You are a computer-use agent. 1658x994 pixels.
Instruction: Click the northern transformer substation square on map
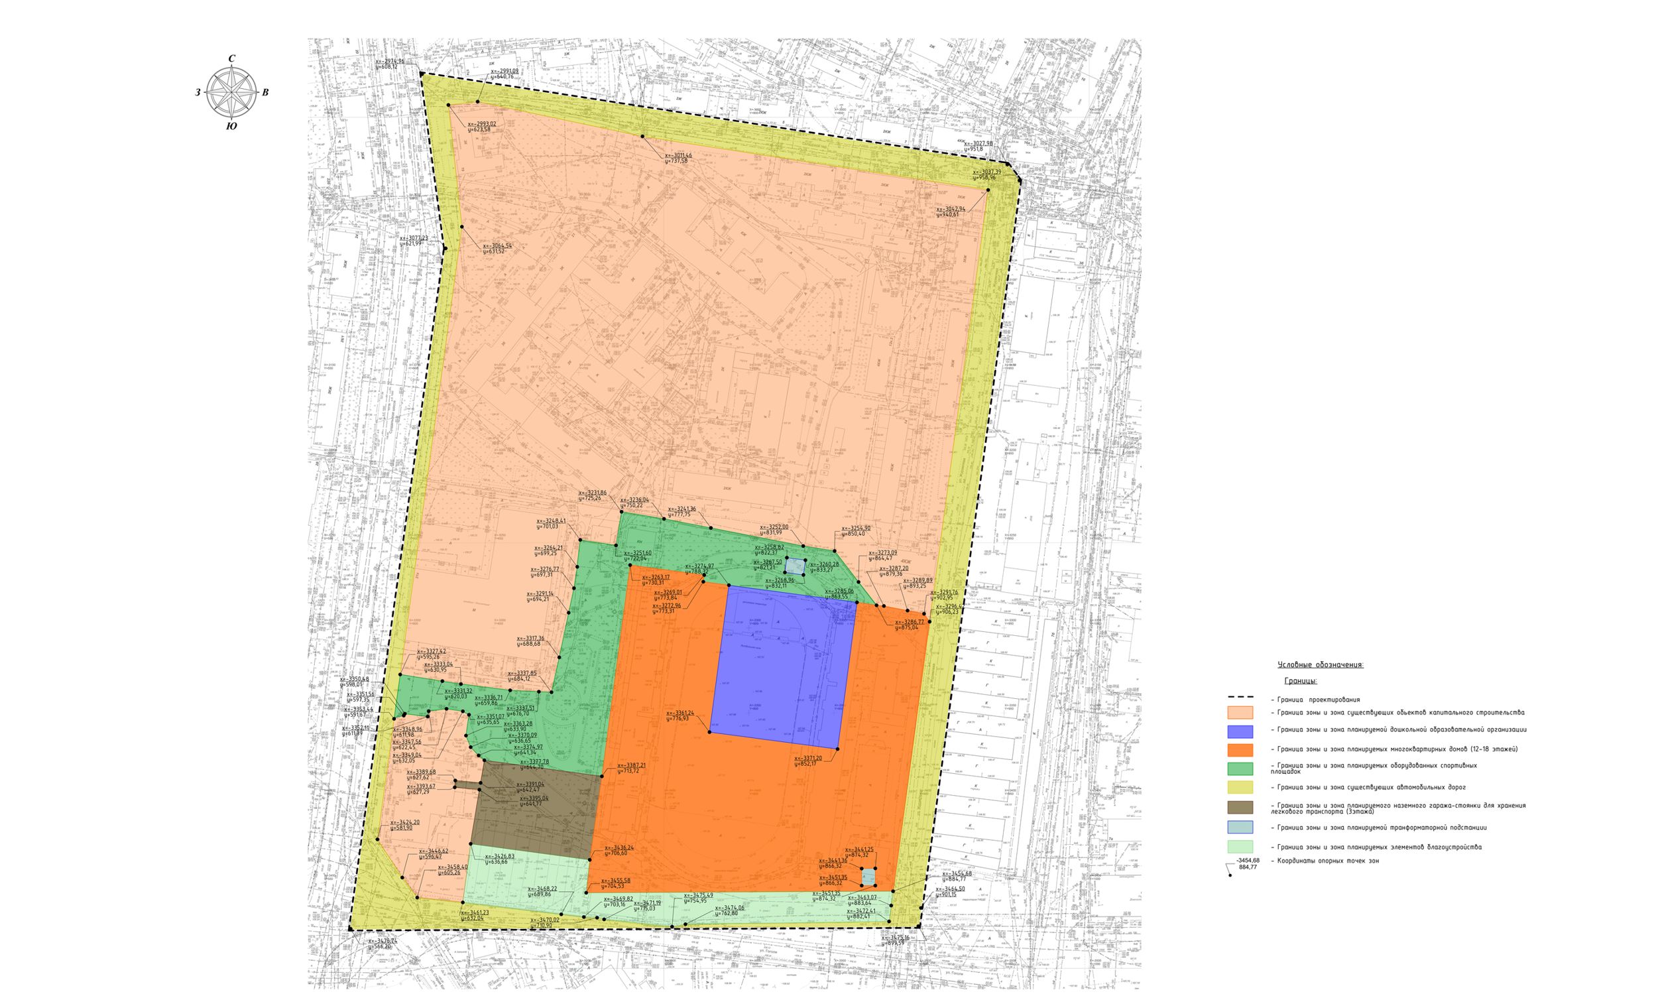[x=795, y=566]
